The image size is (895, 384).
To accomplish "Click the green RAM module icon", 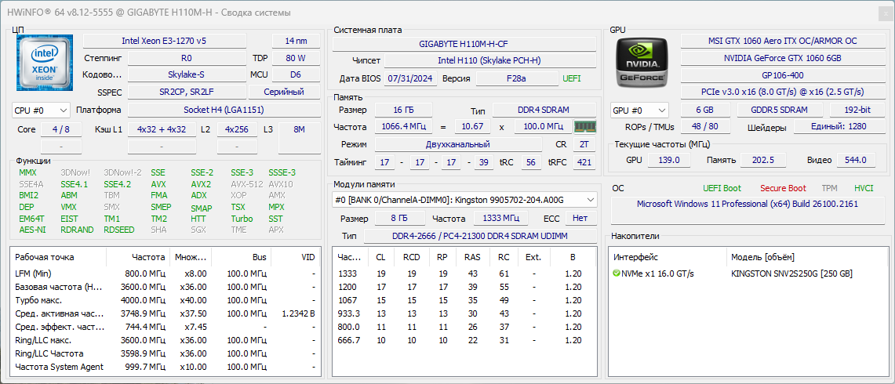I will point(584,126).
